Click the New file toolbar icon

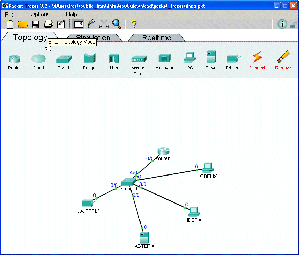point(10,24)
